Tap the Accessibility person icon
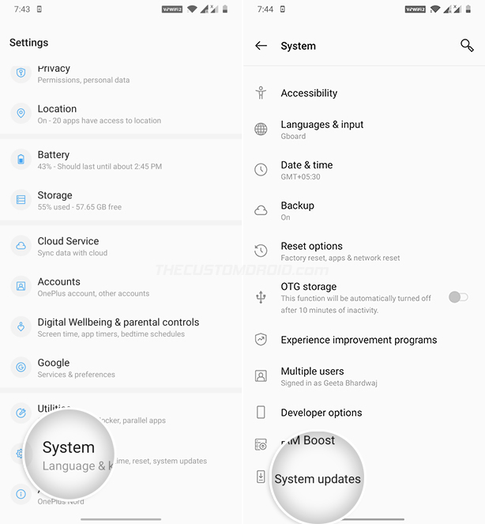 click(x=261, y=93)
